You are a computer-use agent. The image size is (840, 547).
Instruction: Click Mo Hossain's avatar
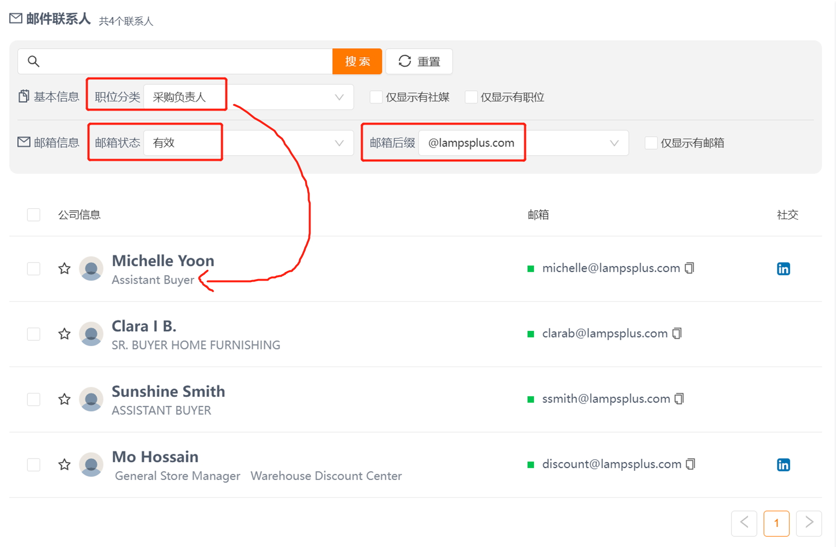(91, 464)
